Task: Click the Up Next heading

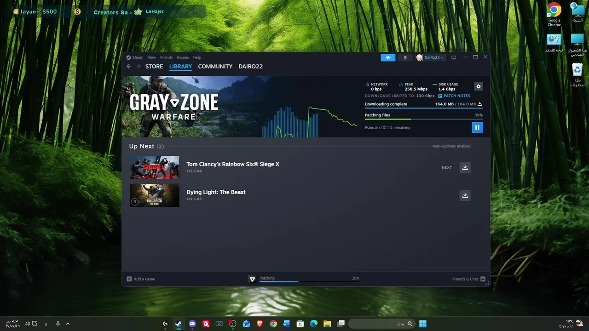Action: (x=142, y=146)
